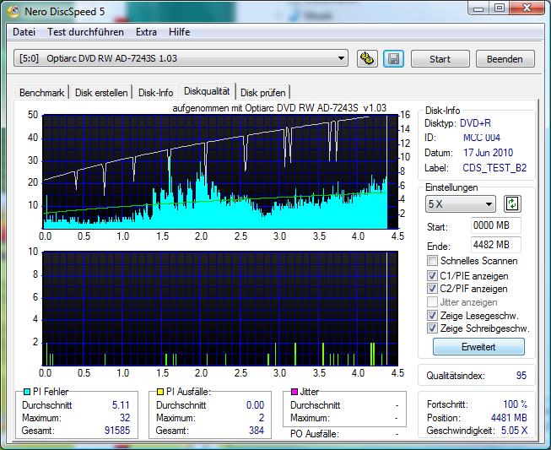551x450 pixels.
Task: Uncheck C1/PIE anzeigen
Action: tap(432, 276)
